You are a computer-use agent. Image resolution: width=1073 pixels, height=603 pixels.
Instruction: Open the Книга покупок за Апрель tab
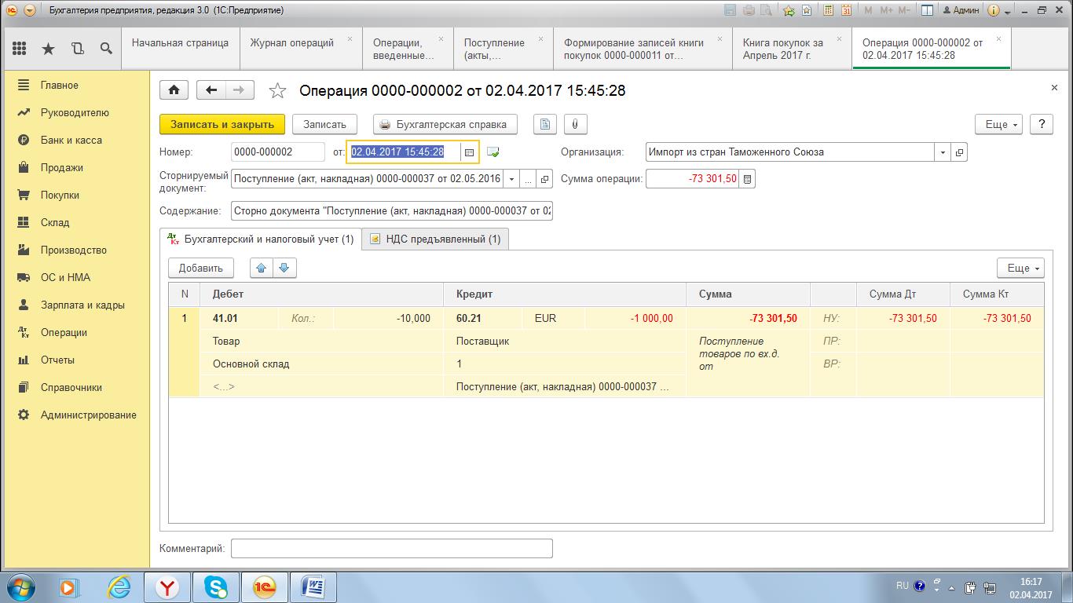tap(782, 49)
